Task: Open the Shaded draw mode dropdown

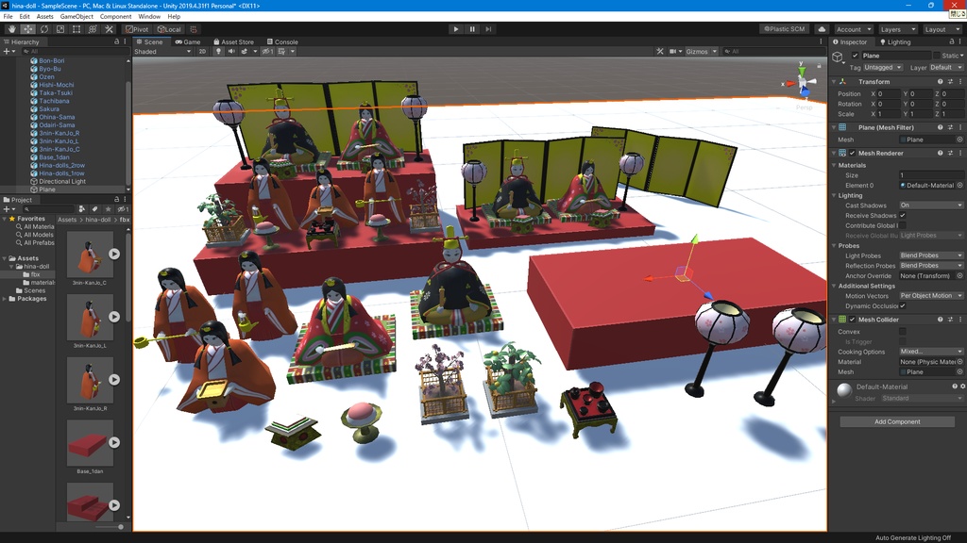Action: 162,52
